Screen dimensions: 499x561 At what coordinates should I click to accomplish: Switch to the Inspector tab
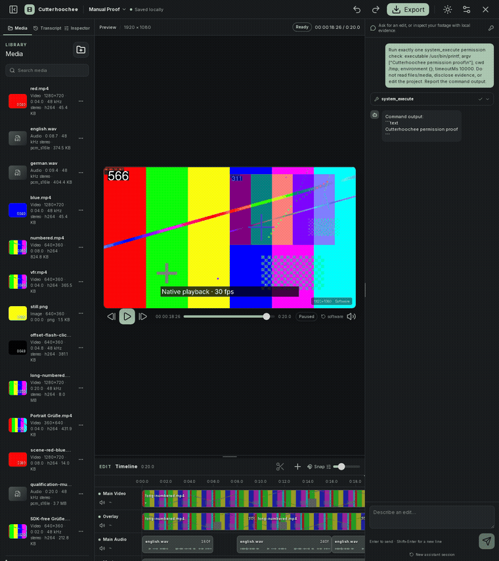77,28
